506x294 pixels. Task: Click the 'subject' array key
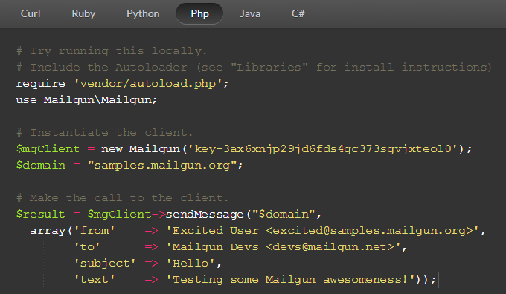coord(105,264)
